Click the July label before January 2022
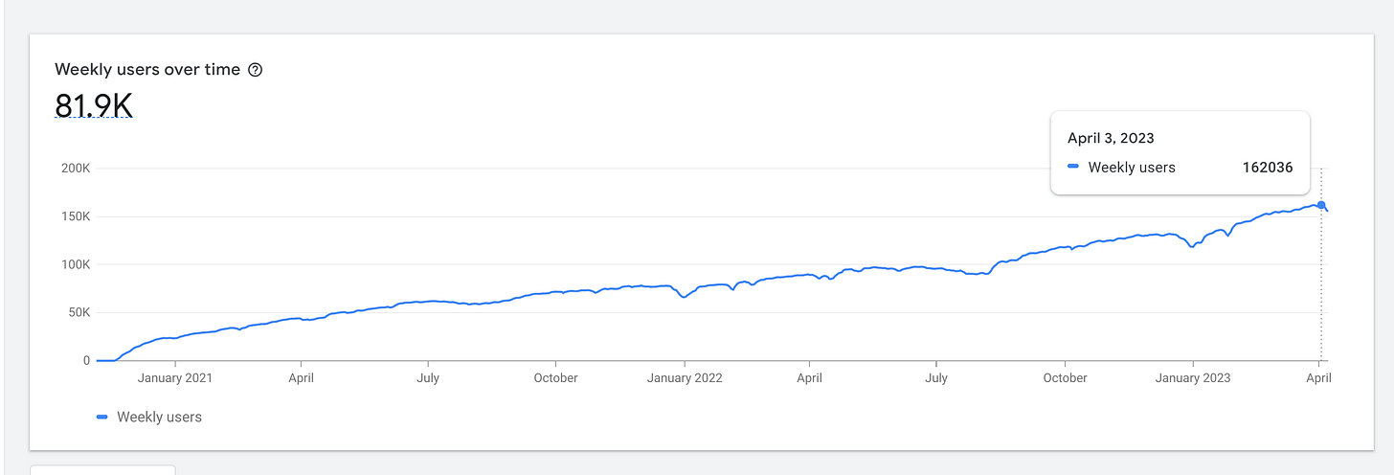 tap(428, 377)
